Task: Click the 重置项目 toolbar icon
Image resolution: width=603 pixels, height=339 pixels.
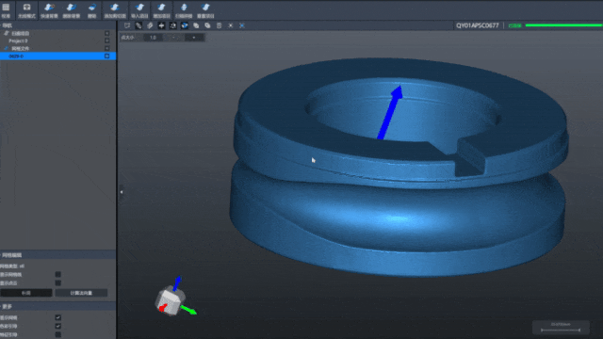Action: coord(205,10)
